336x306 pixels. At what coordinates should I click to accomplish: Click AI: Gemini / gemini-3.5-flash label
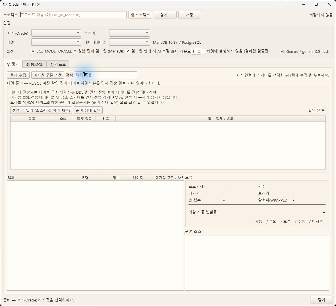click(305, 51)
